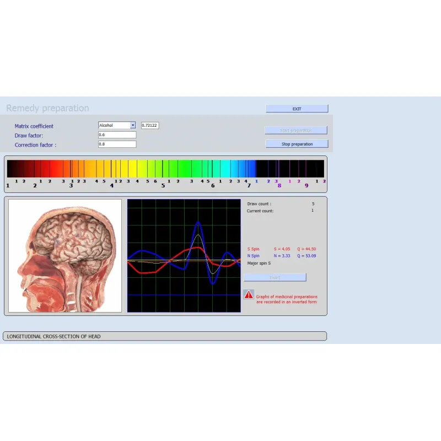Viewport: 441px width, 441px height.
Task: Click the EXIT button
Action: [x=297, y=109]
